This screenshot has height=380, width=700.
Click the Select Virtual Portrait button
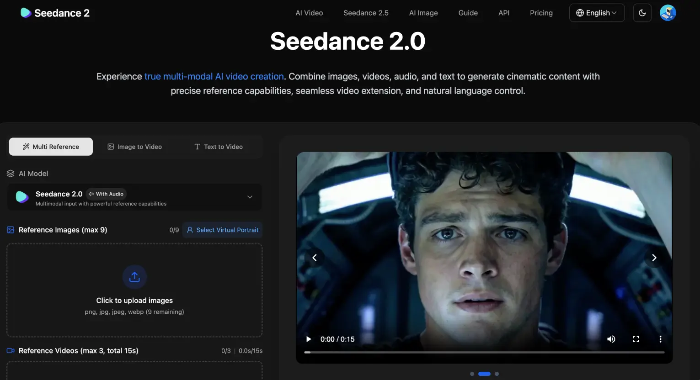pos(222,230)
